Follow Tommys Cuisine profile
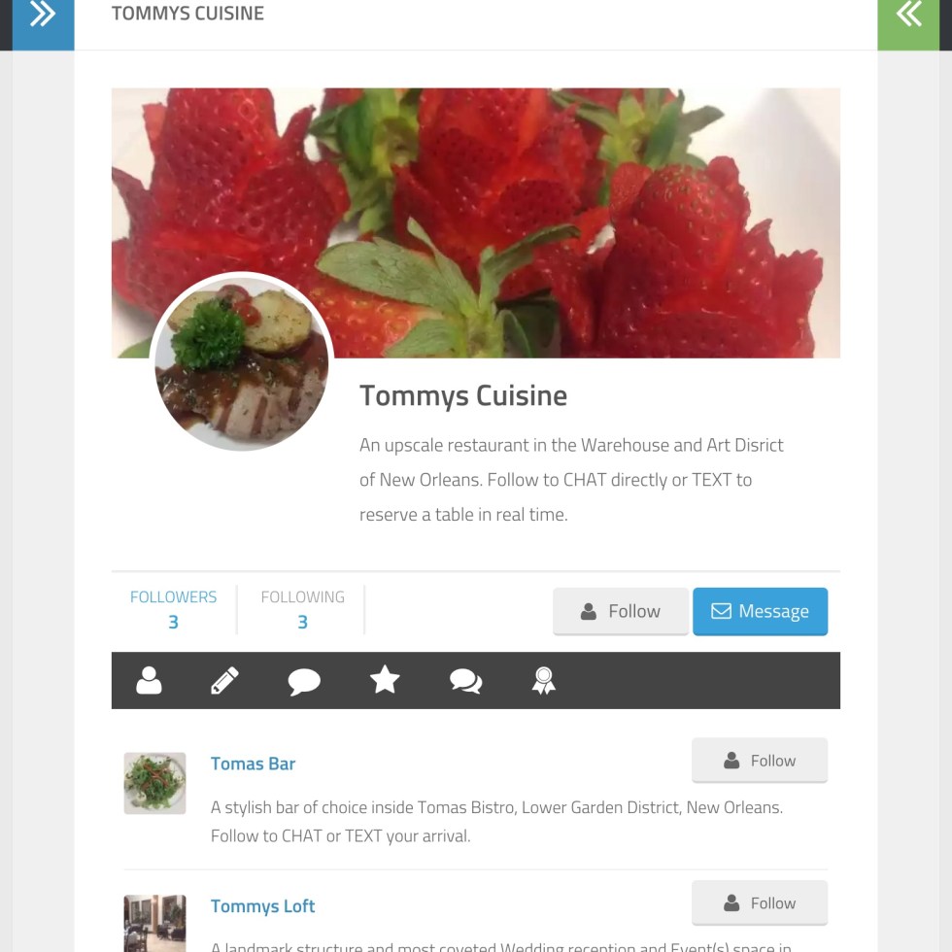Image resolution: width=952 pixels, height=952 pixels. click(x=621, y=611)
